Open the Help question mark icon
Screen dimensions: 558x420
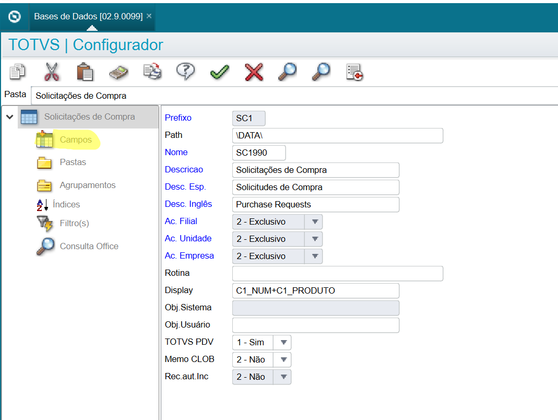[x=185, y=72]
